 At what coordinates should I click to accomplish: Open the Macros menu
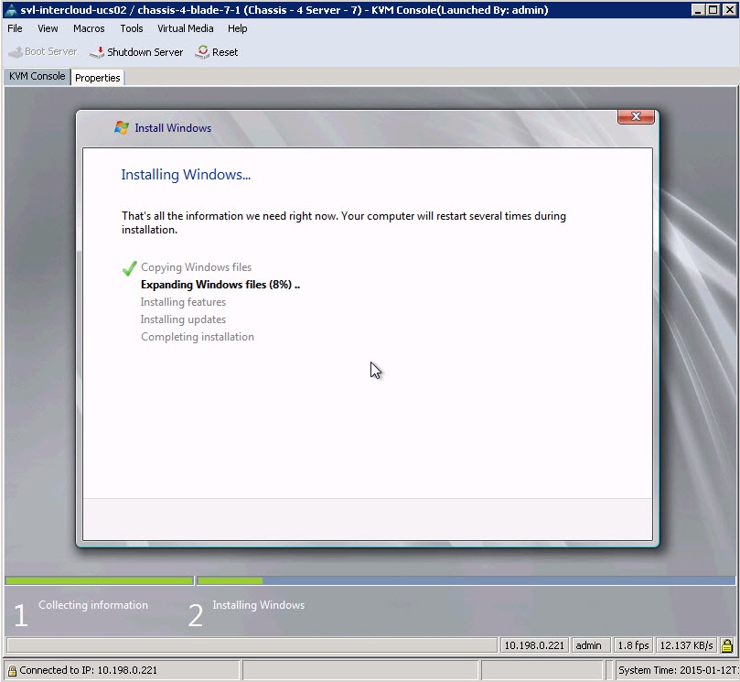[x=89, y=28]
